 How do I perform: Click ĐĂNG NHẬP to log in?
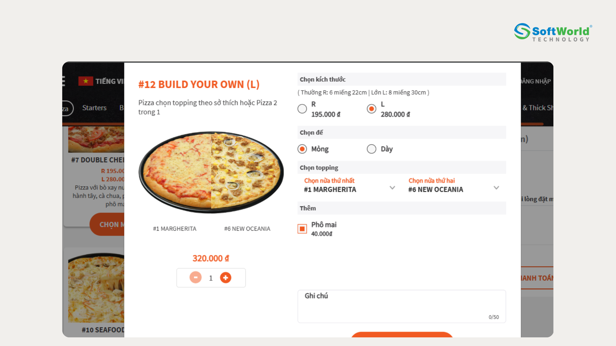536,81
